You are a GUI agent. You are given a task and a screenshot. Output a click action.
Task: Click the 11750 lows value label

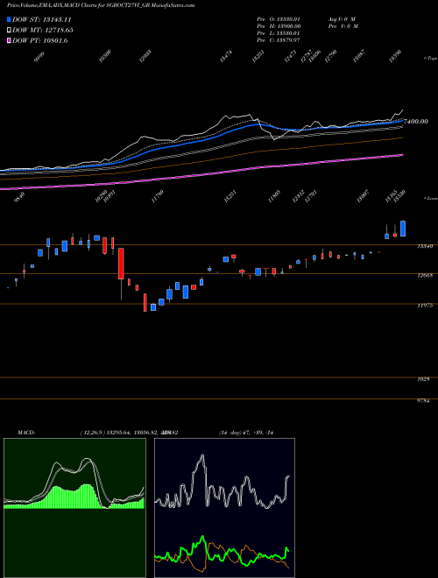(x=157, y=196)
